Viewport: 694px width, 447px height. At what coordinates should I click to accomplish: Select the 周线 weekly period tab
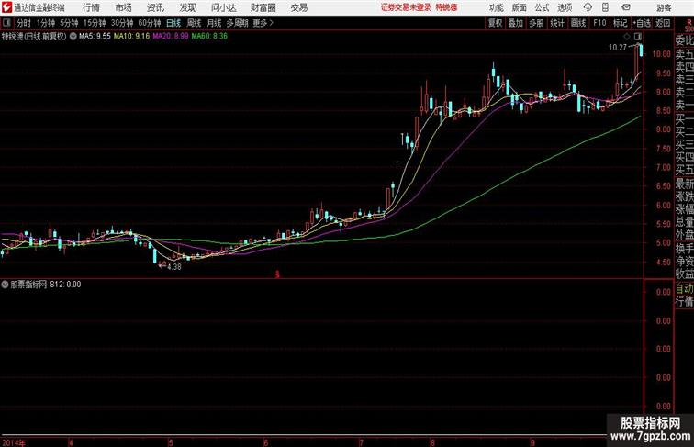click(x=194, y=23)
